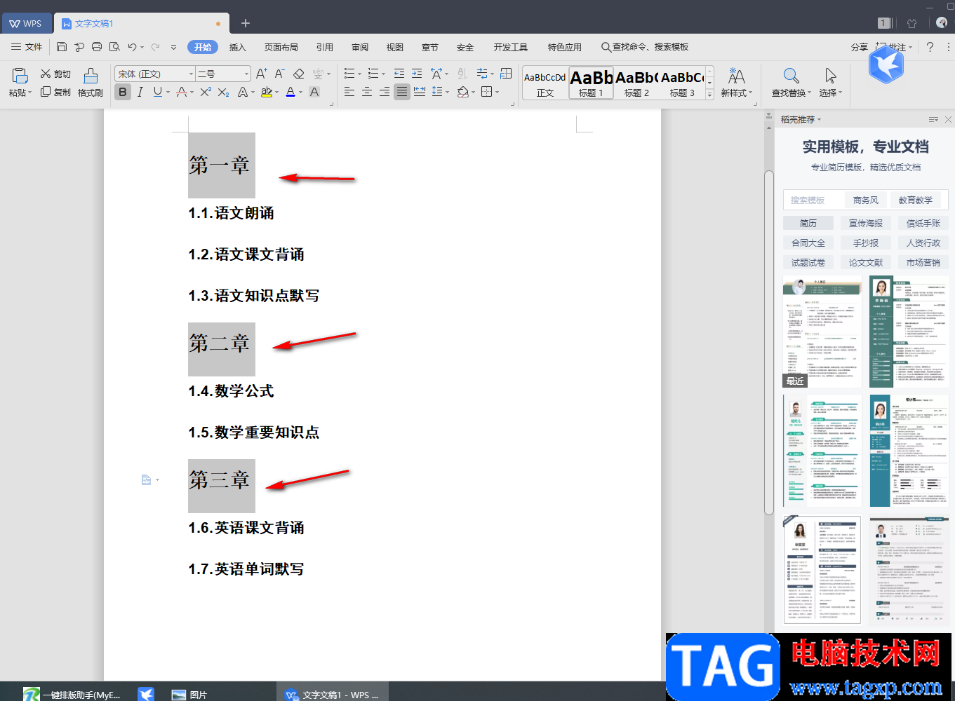This screenshot has height=701, width=955.
Task: Open the 文件 menu
Action: tap(27, 47)
